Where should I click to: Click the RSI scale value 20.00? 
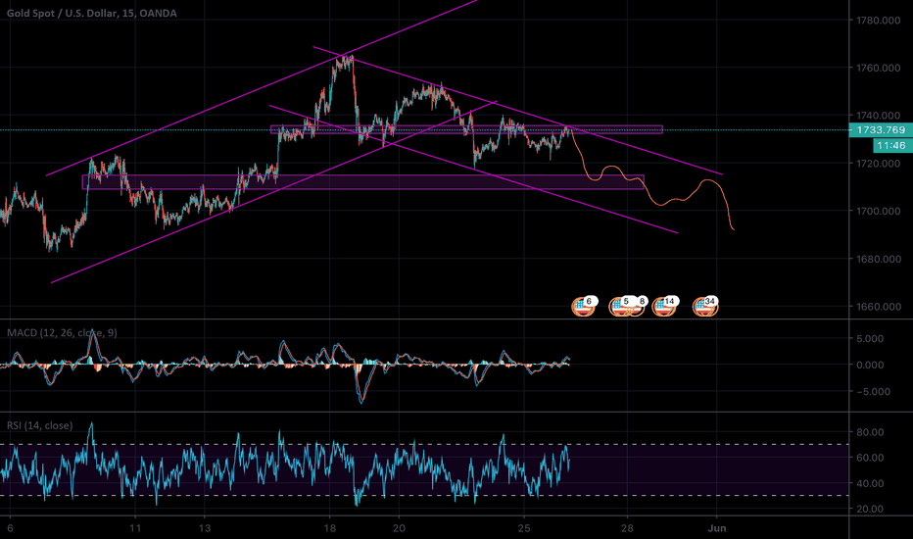pos(870,510)
